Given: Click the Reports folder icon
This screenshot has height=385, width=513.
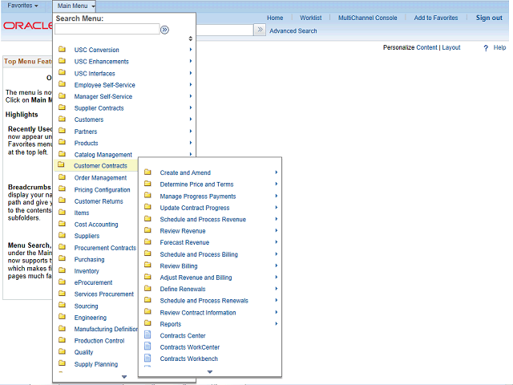Looking at the screenshot, I should 147,323.
